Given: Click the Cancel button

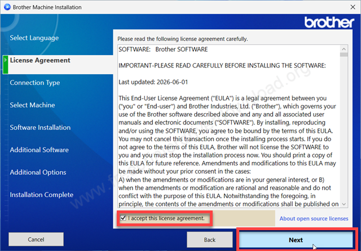Looking at the screenshot, I should pyautogui.click(x=36, y=239).
